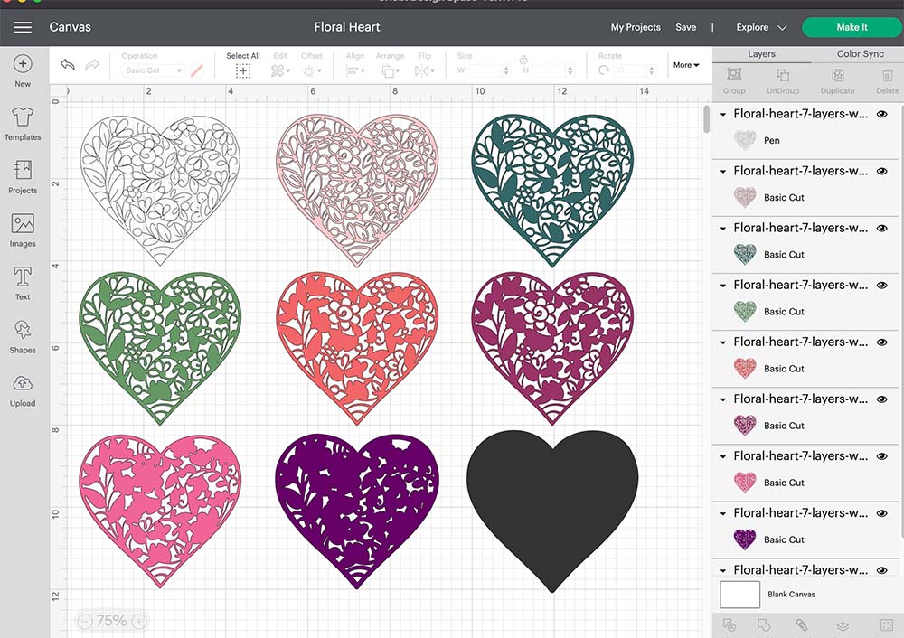
Task: Click the Undo arrow
Action: [68, 65]
